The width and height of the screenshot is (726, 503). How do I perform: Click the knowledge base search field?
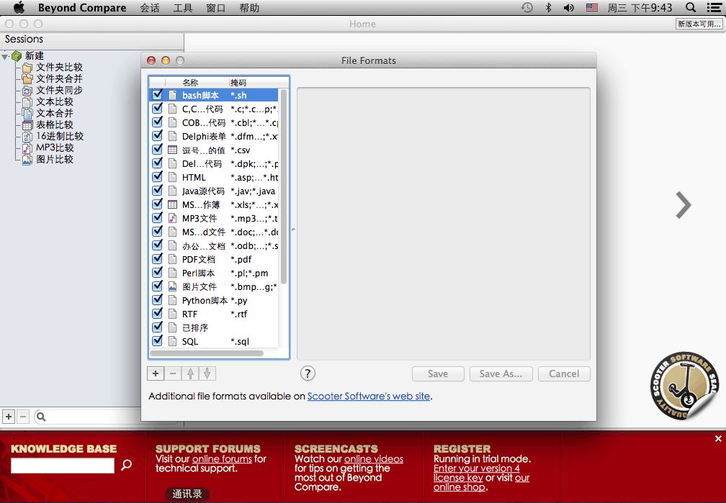click(63, 466)
